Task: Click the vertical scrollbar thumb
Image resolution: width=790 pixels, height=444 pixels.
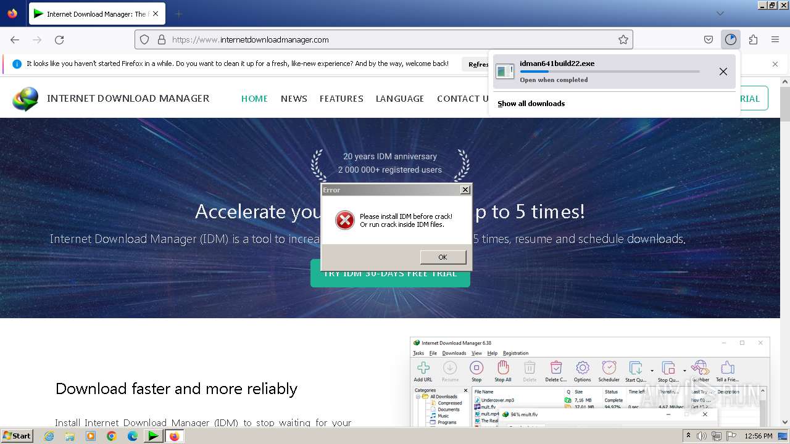Action: tap(784, 104)
